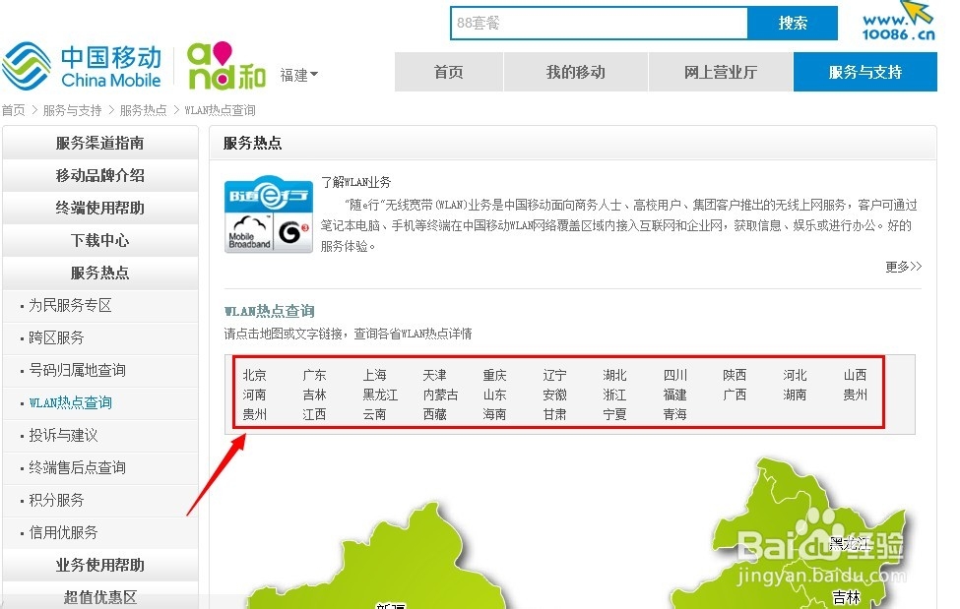
Task: Select the 江西 province link
Action: click(314, 414)
